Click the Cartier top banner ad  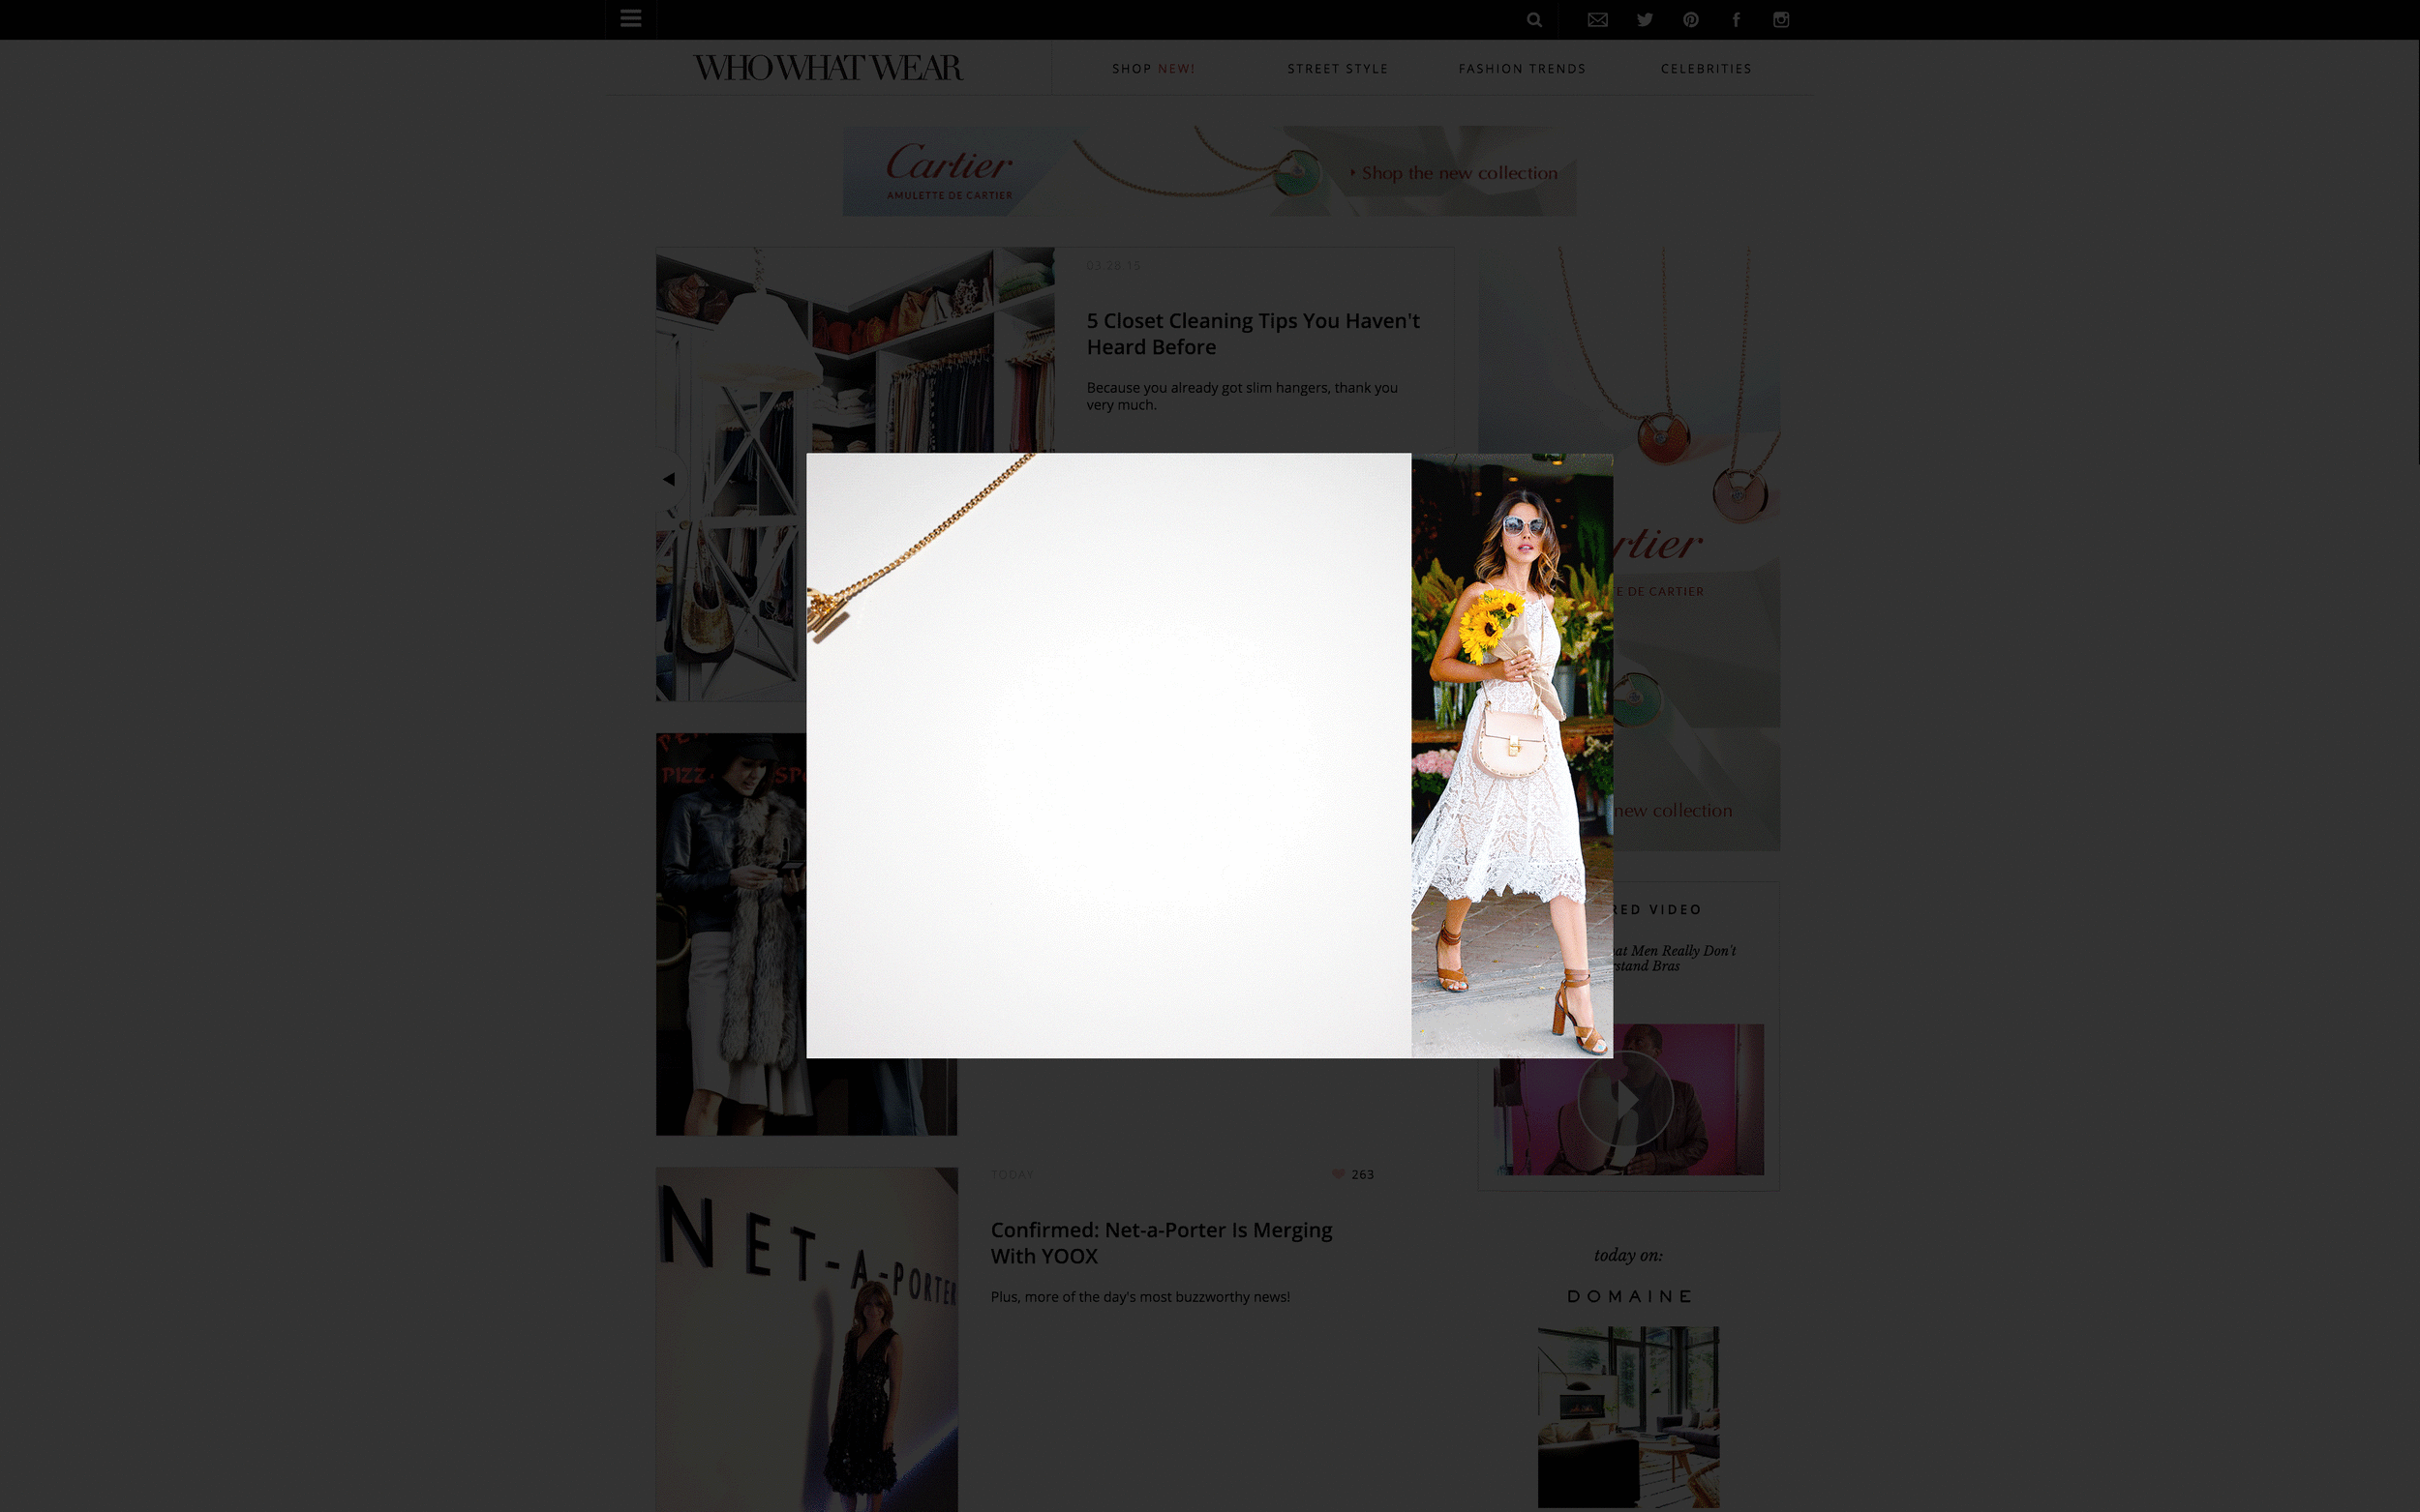pos(1208,171)
